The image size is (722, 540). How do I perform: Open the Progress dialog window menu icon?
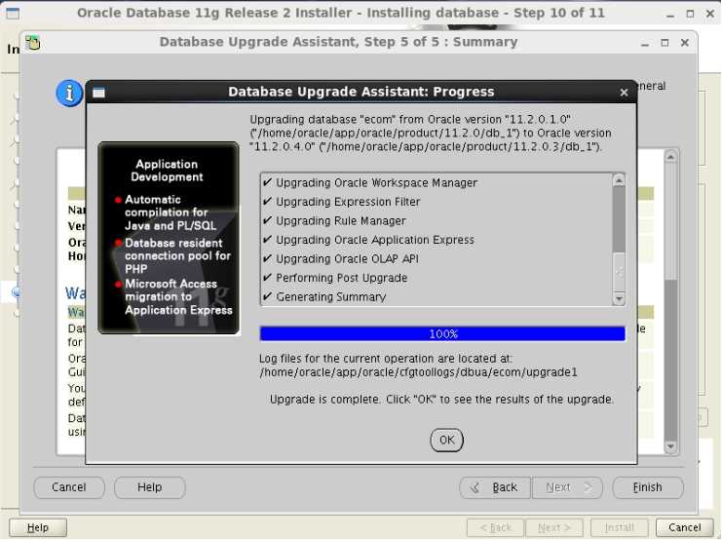98,93
